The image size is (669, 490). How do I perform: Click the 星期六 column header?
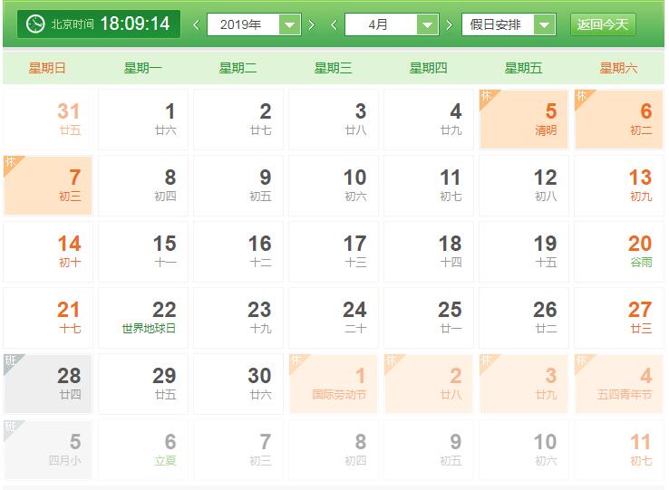(618, 68)
